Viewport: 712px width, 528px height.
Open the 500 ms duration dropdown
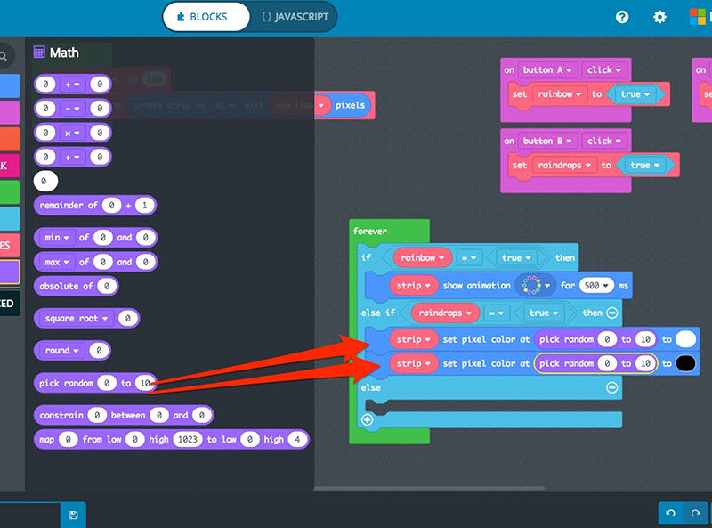click(597, 286)
